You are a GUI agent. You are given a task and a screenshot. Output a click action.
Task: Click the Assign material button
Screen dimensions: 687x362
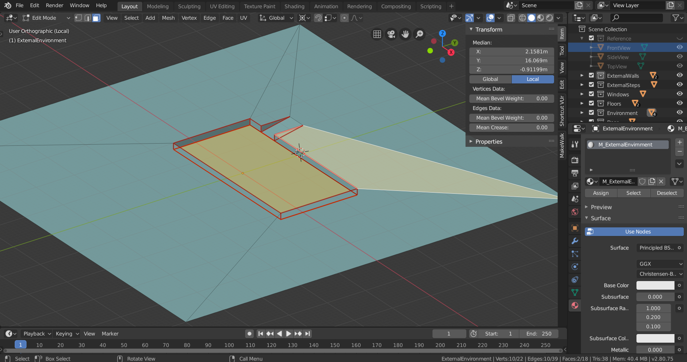tap(601, 193)
